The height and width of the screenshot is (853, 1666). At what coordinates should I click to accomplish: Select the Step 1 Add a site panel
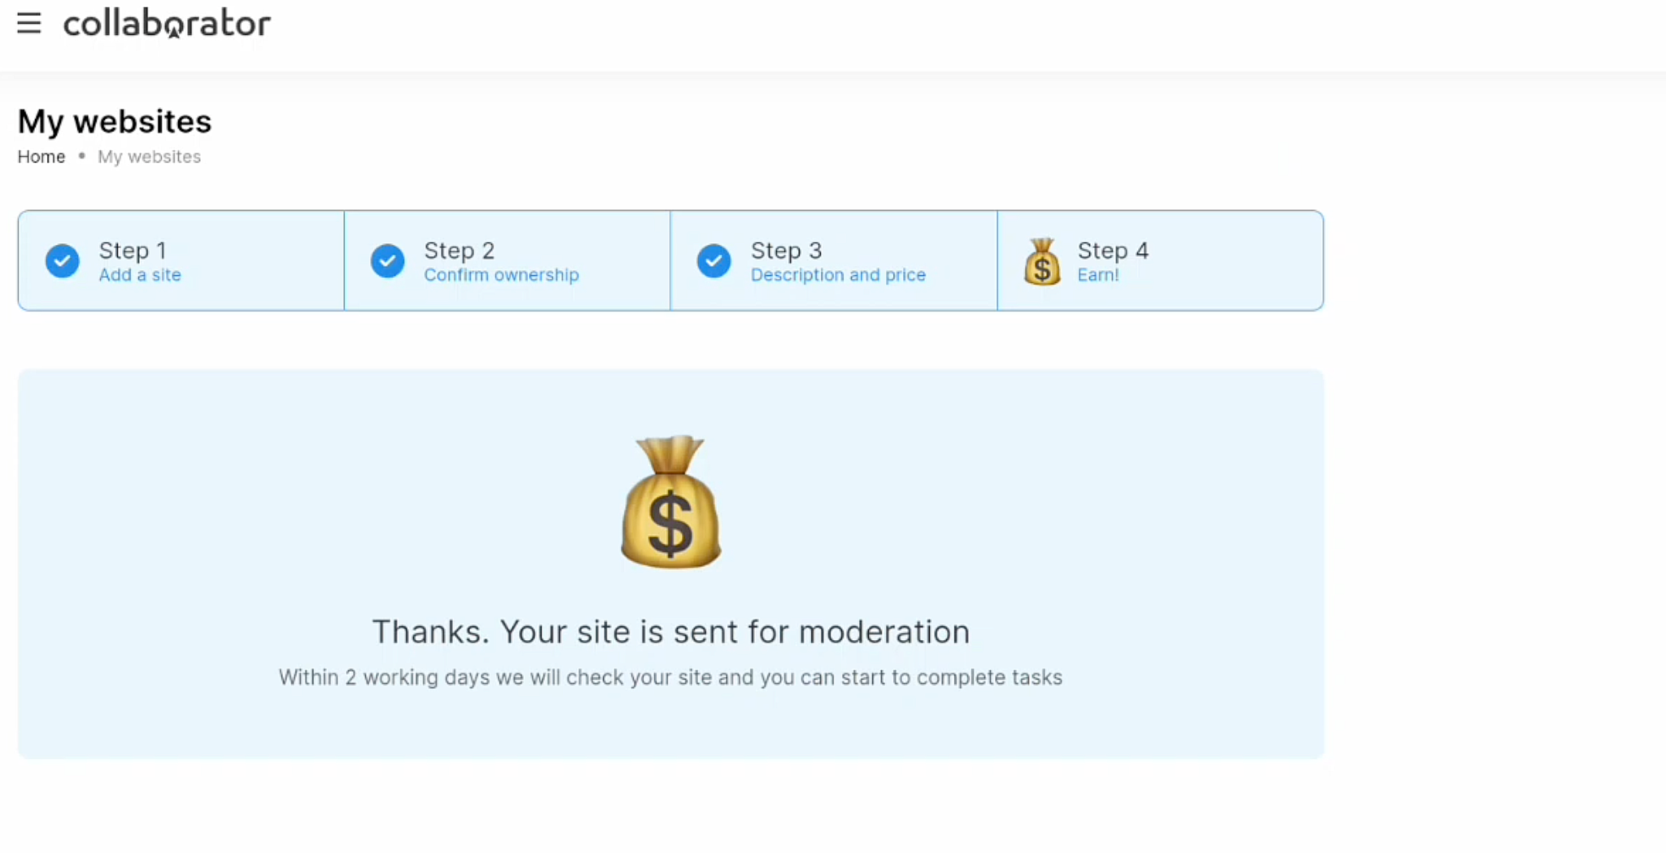point(181,260)
